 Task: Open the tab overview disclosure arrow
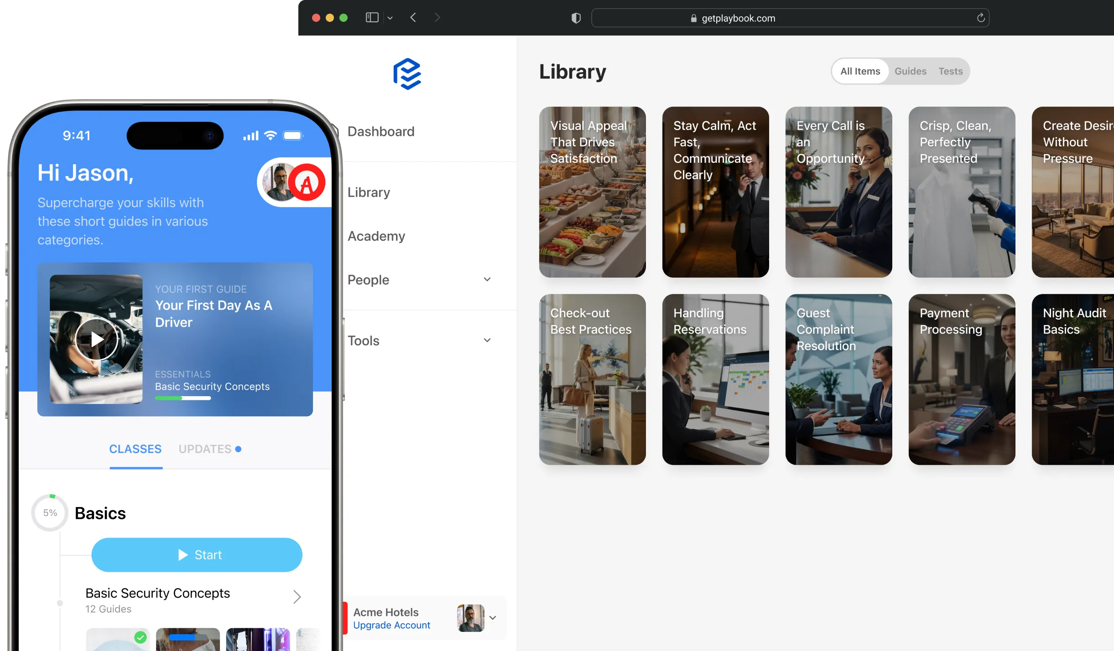coord(390,18)
